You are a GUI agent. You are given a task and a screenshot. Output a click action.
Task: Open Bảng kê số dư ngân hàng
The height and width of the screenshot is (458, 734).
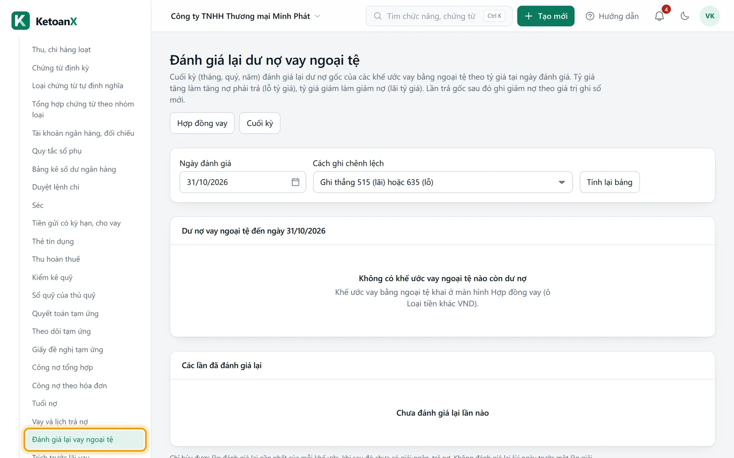click(x=74, y=169)
